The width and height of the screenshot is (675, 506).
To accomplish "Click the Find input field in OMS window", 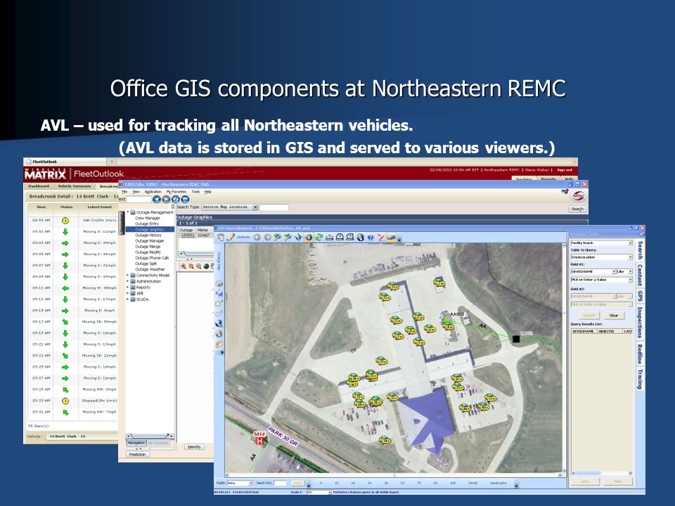I will pos(139,199).
